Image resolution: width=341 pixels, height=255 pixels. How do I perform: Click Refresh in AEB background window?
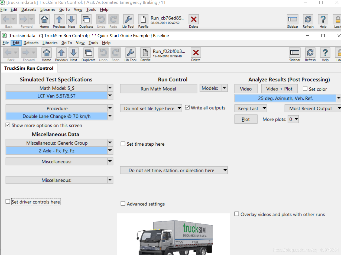tap(308, 19)
